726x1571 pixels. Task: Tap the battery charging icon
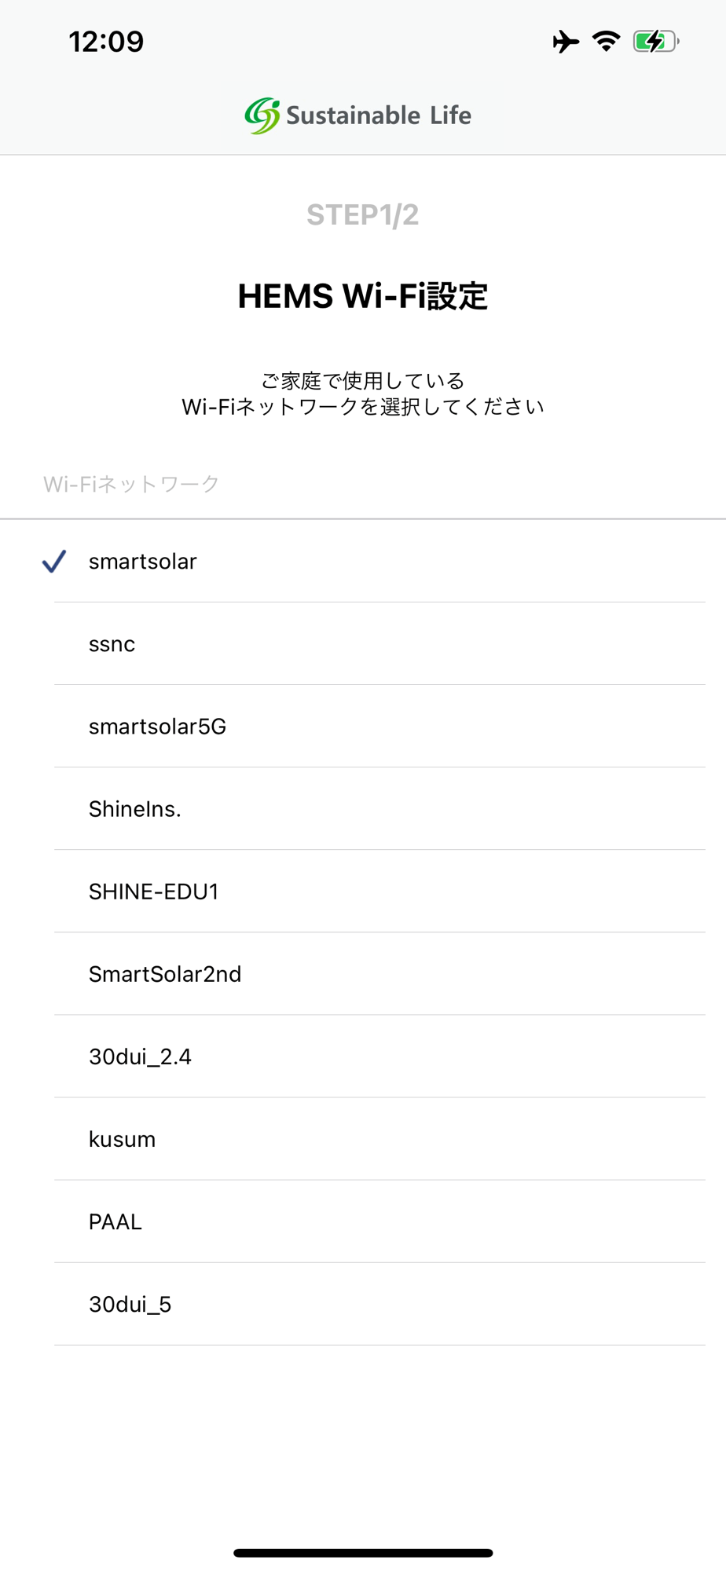(x=655, y=42)
